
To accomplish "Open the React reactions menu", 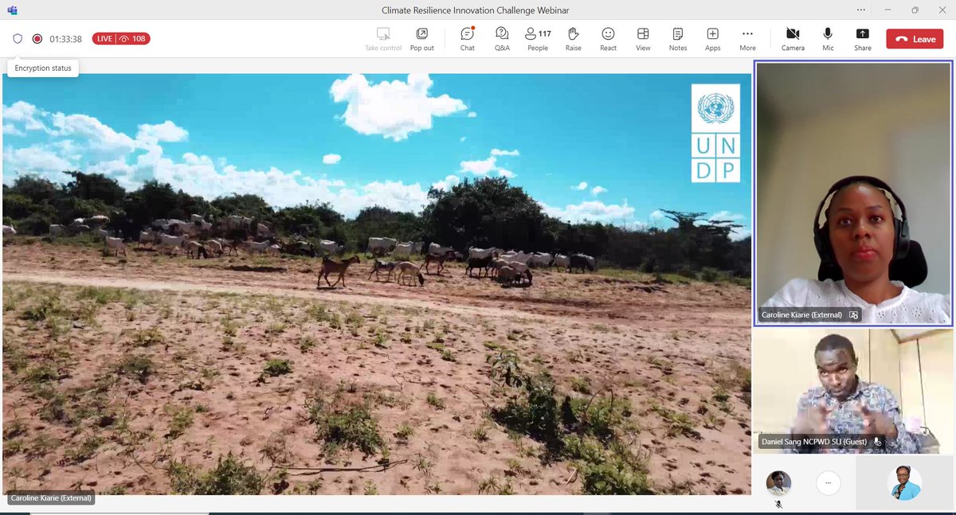I will pyautogui.click(x=608, y=37).
